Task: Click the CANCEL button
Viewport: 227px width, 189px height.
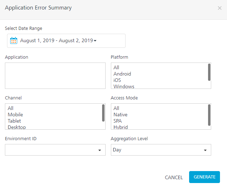Action: 174,177
